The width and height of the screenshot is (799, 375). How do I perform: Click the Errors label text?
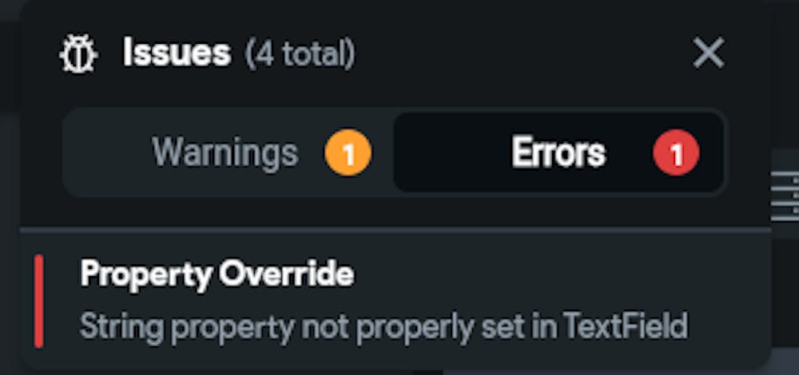coord(559,152)
